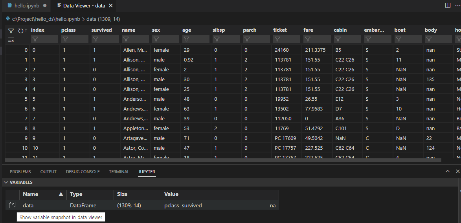Clear all filters icon below the funnel
461x223 pixels.
tap(11, 40)
